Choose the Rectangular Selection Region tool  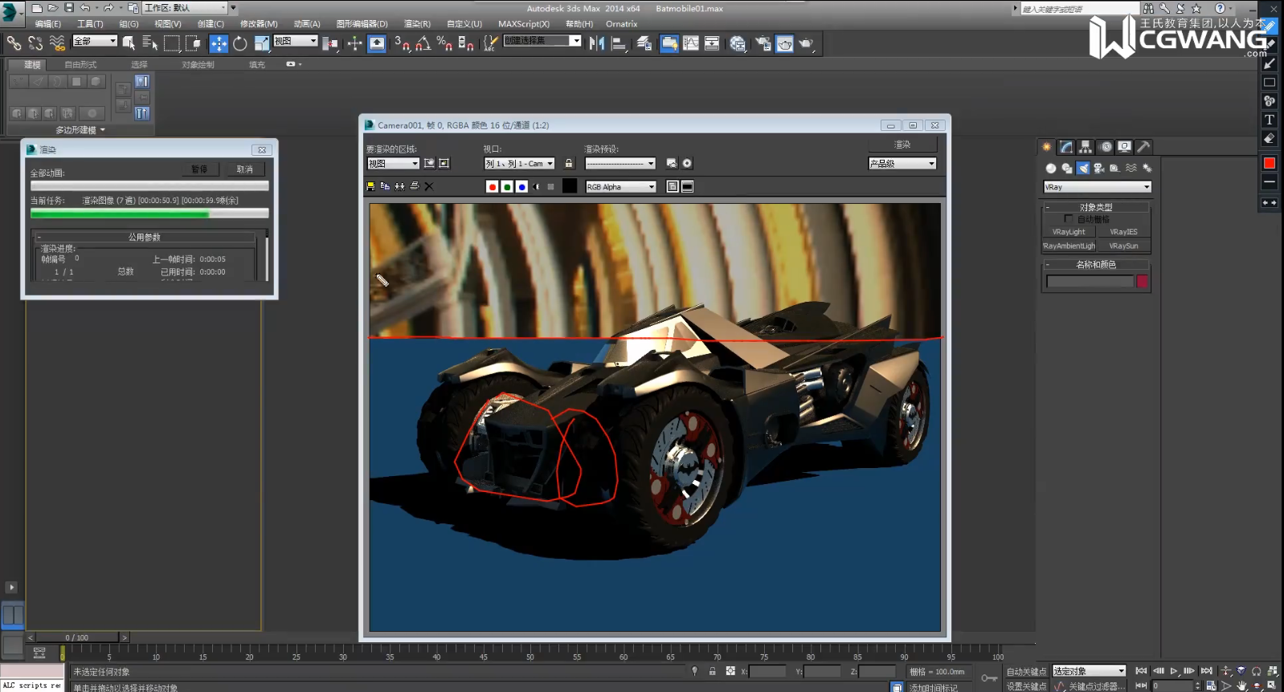click(x=171, y=43)
